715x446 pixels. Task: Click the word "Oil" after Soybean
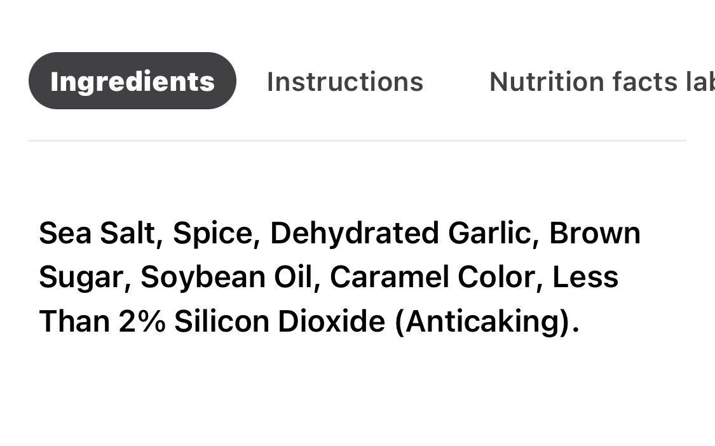(x=294, y=277)
